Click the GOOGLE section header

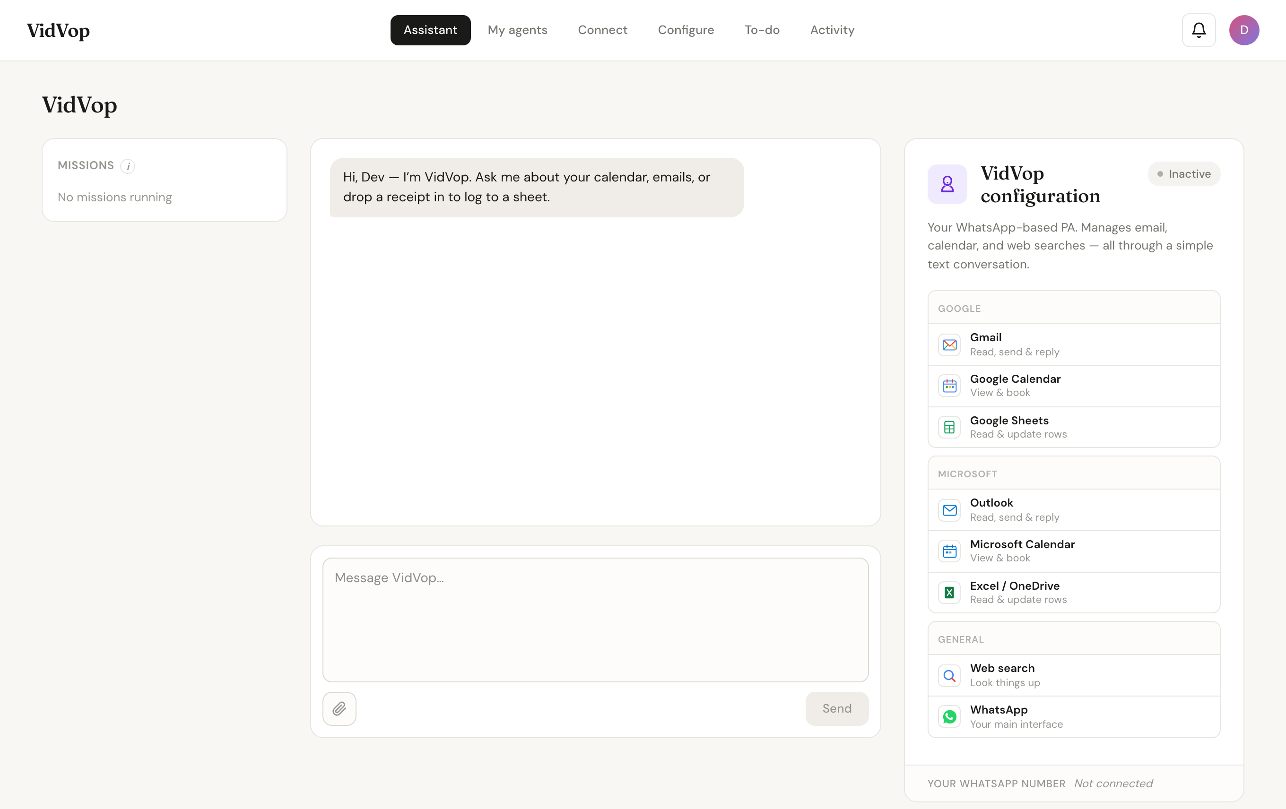pos(959,309)
